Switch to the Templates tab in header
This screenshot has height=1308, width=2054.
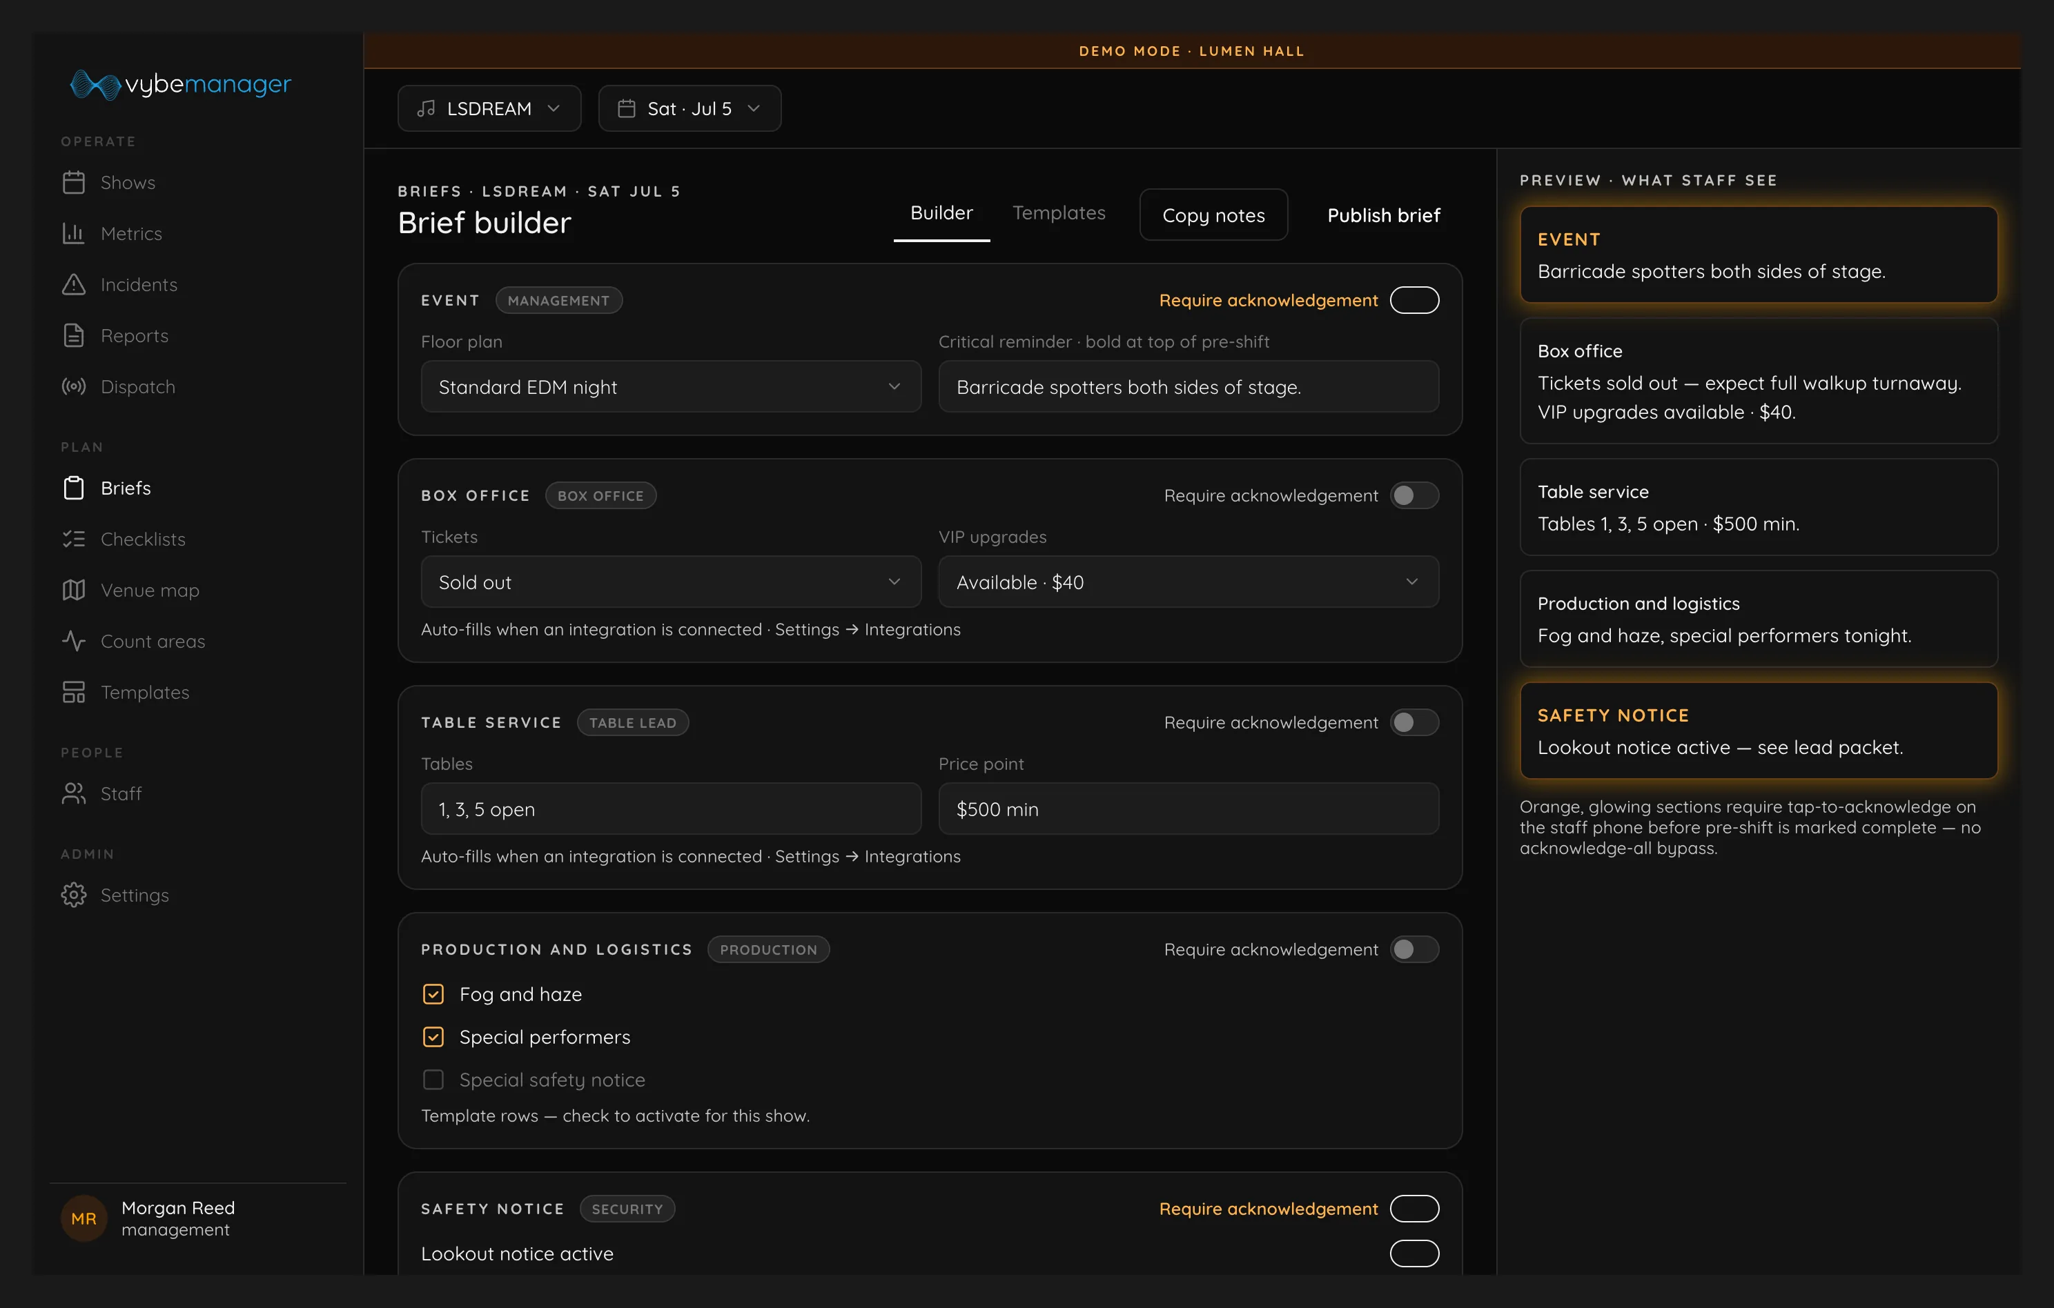(x=1059, y=213)
